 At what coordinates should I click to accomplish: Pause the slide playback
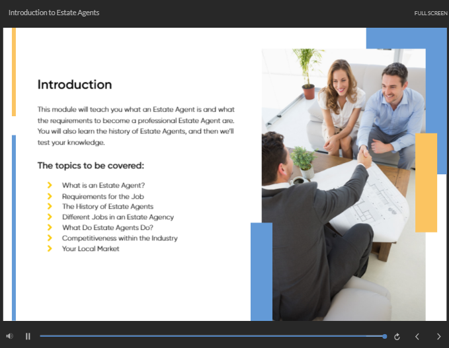click(x=28, y=336)
